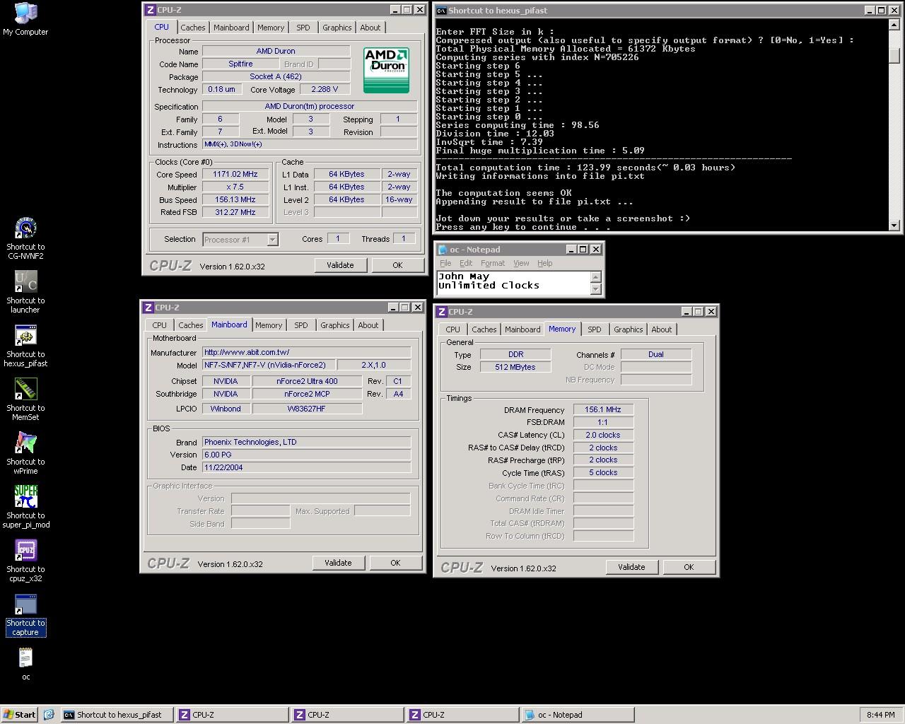The height and width of the screenshot is (724, 905).
Task: Click the manufacturer field http://www.abit.com.tw/
Action: click(306, 352)
